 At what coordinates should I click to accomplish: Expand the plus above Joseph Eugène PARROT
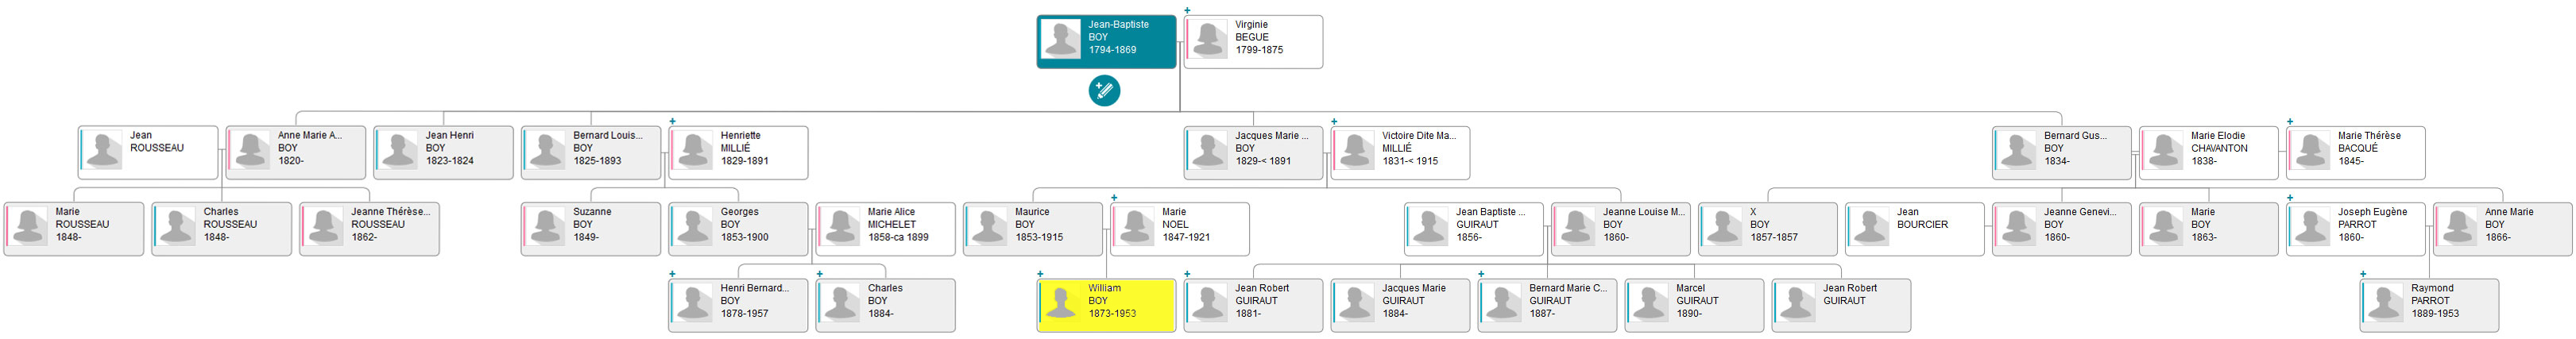point(2290,197)
